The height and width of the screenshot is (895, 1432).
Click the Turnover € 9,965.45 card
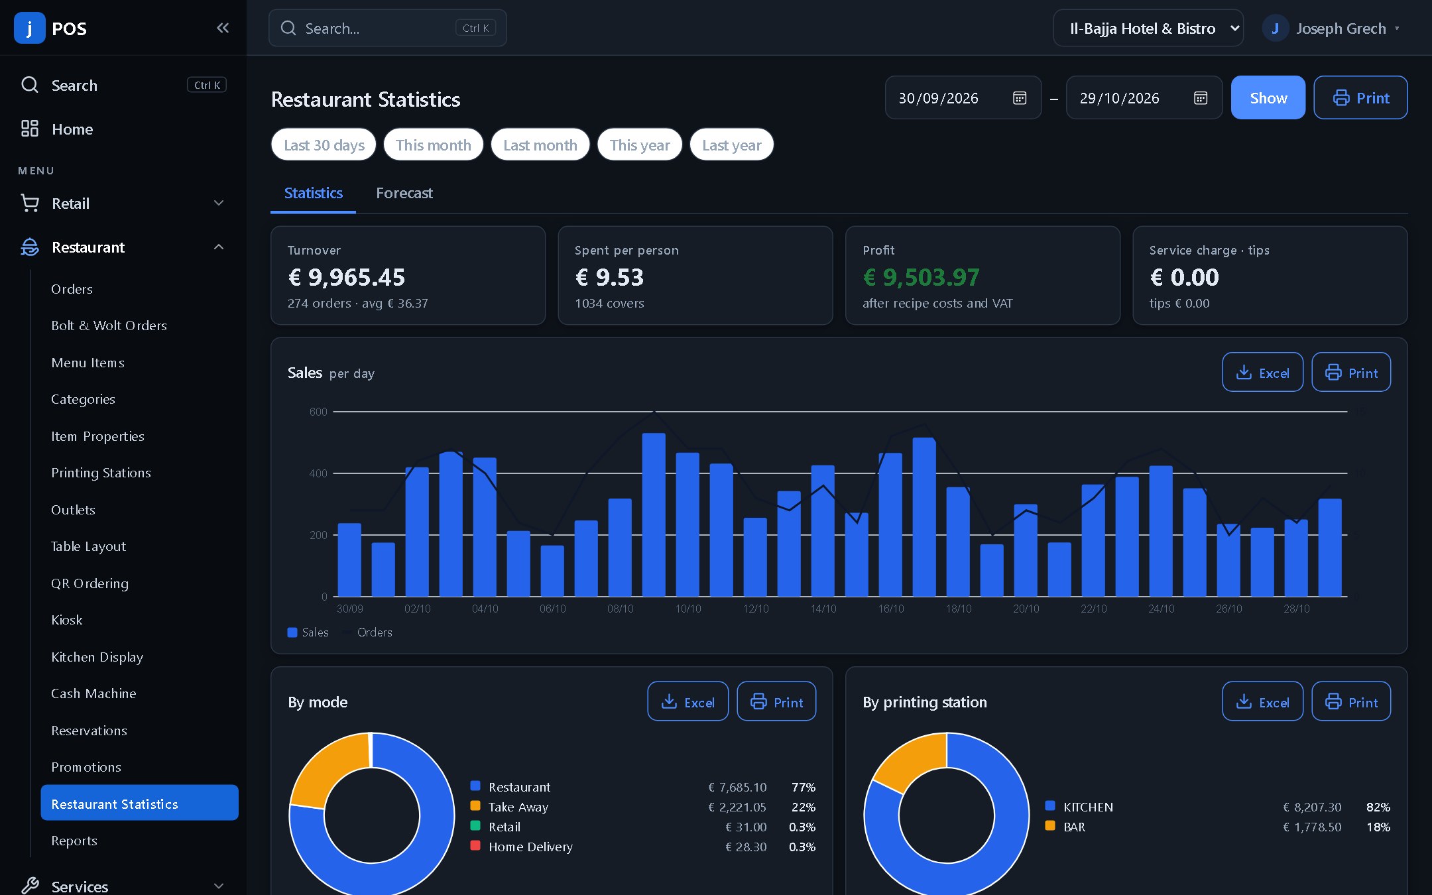[408, 275]
